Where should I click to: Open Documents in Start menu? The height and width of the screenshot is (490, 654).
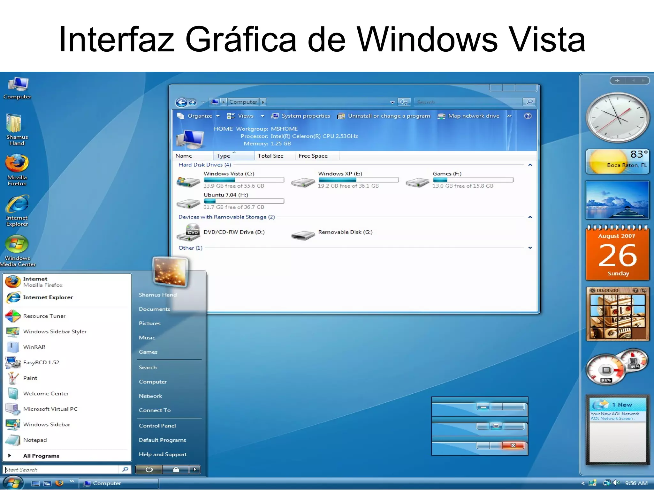tap(154, 309)
